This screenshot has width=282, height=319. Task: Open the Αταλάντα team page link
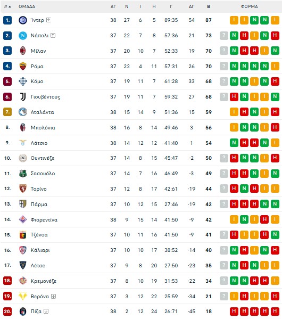click(x=42, y=112)
